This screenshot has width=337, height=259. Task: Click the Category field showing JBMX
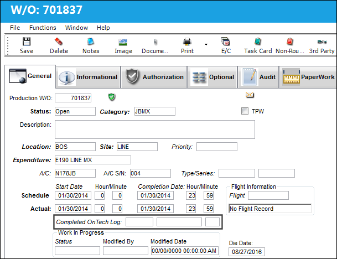tap(155, 111)
